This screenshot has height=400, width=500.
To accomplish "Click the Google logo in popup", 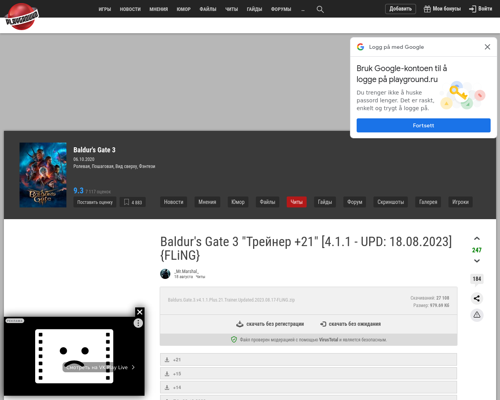I will click(x=361, y=47).
